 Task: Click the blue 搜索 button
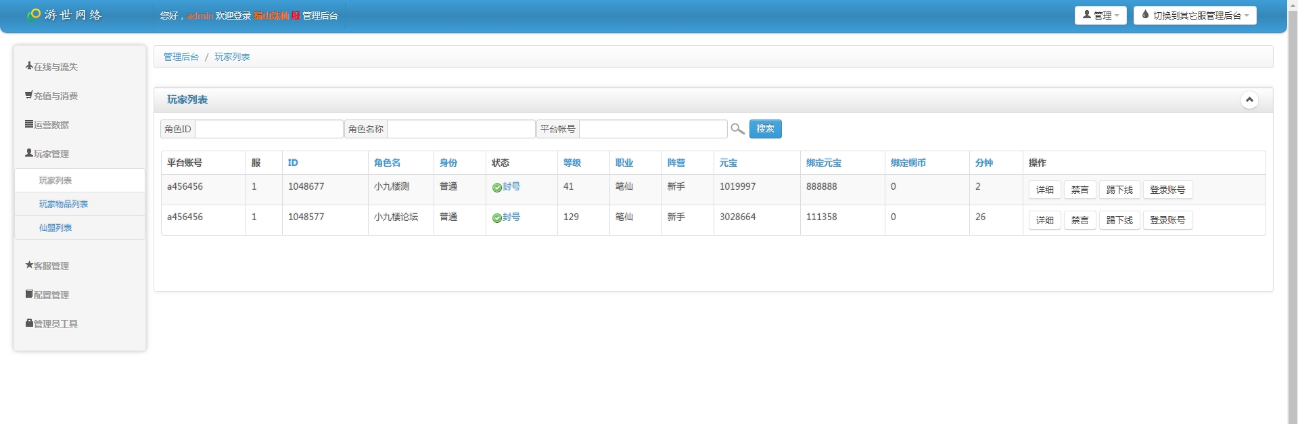[x=765, y=129]
